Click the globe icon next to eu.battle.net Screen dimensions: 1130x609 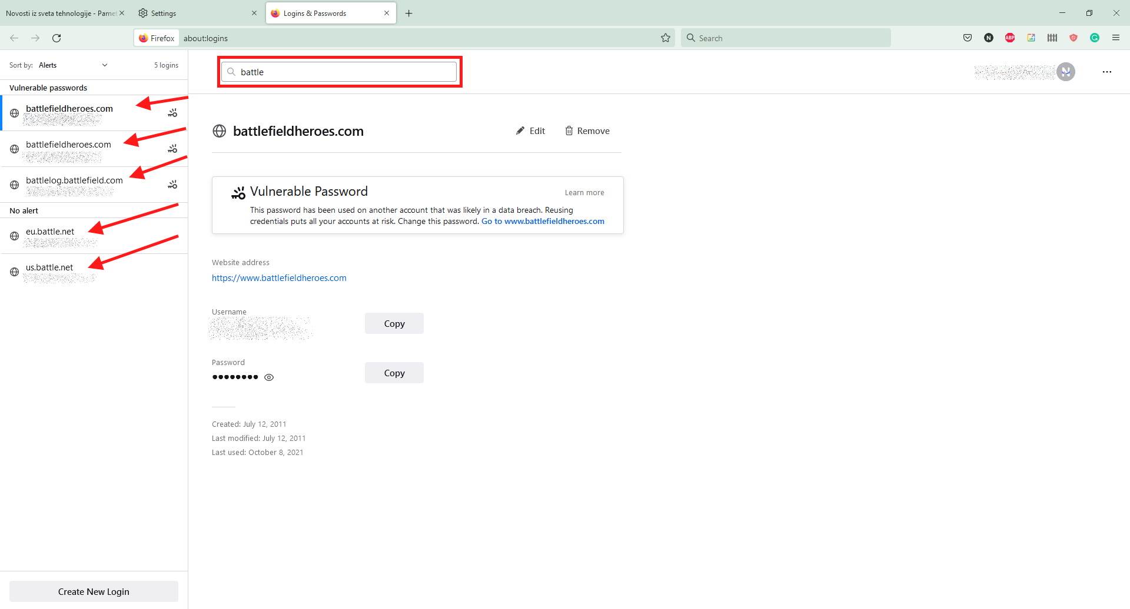[x=14, y=236]
